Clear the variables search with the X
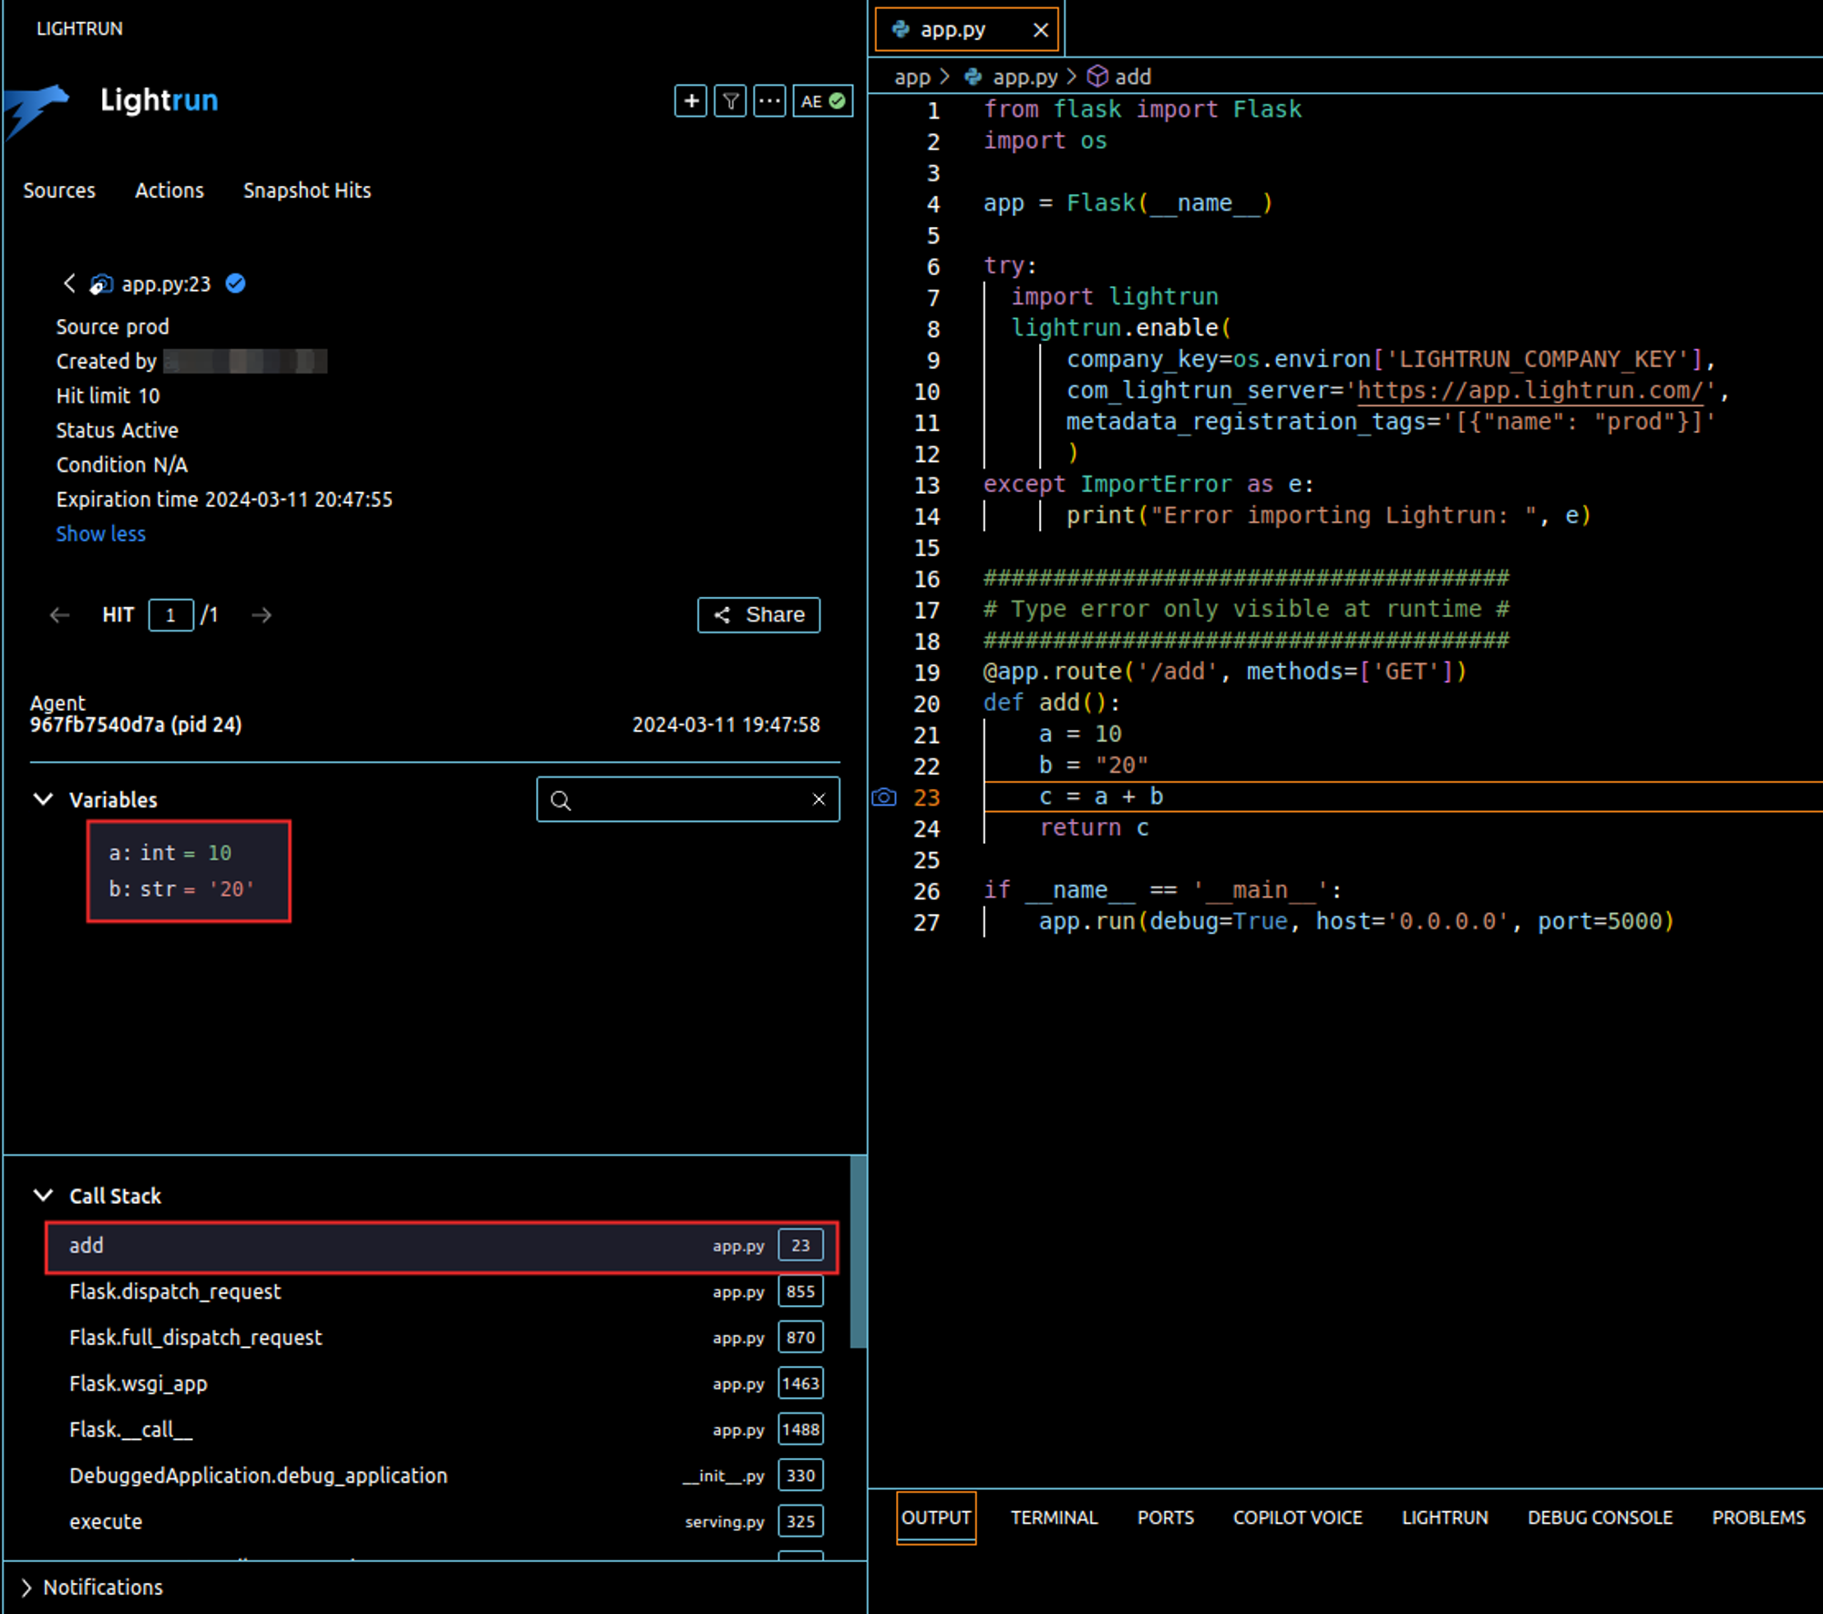The width and height of the screenshot is (1823, 1614). [819, 799]
